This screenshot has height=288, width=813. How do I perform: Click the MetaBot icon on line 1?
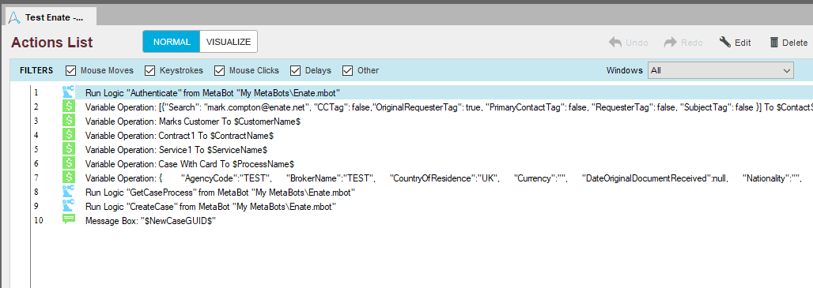pyautogui.click(x=69, y=92)
